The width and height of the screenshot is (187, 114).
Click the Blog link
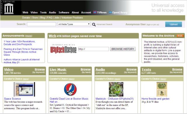(42, 18)
